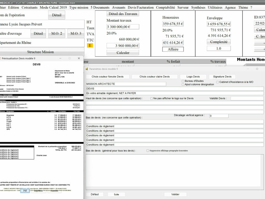
Task: Check Cabinet d'Assistance à la MO
Action: click(217, 82)
